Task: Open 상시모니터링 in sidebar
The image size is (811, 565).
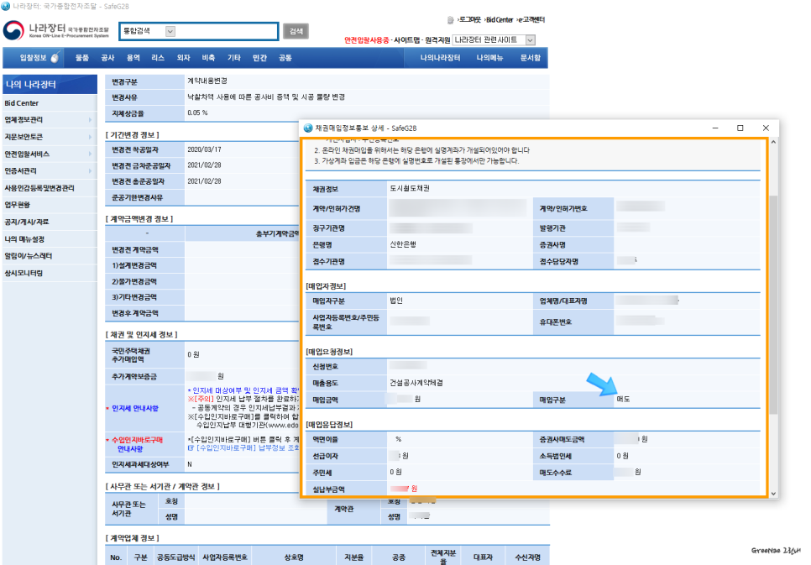Action: click(x=24, y=273)
